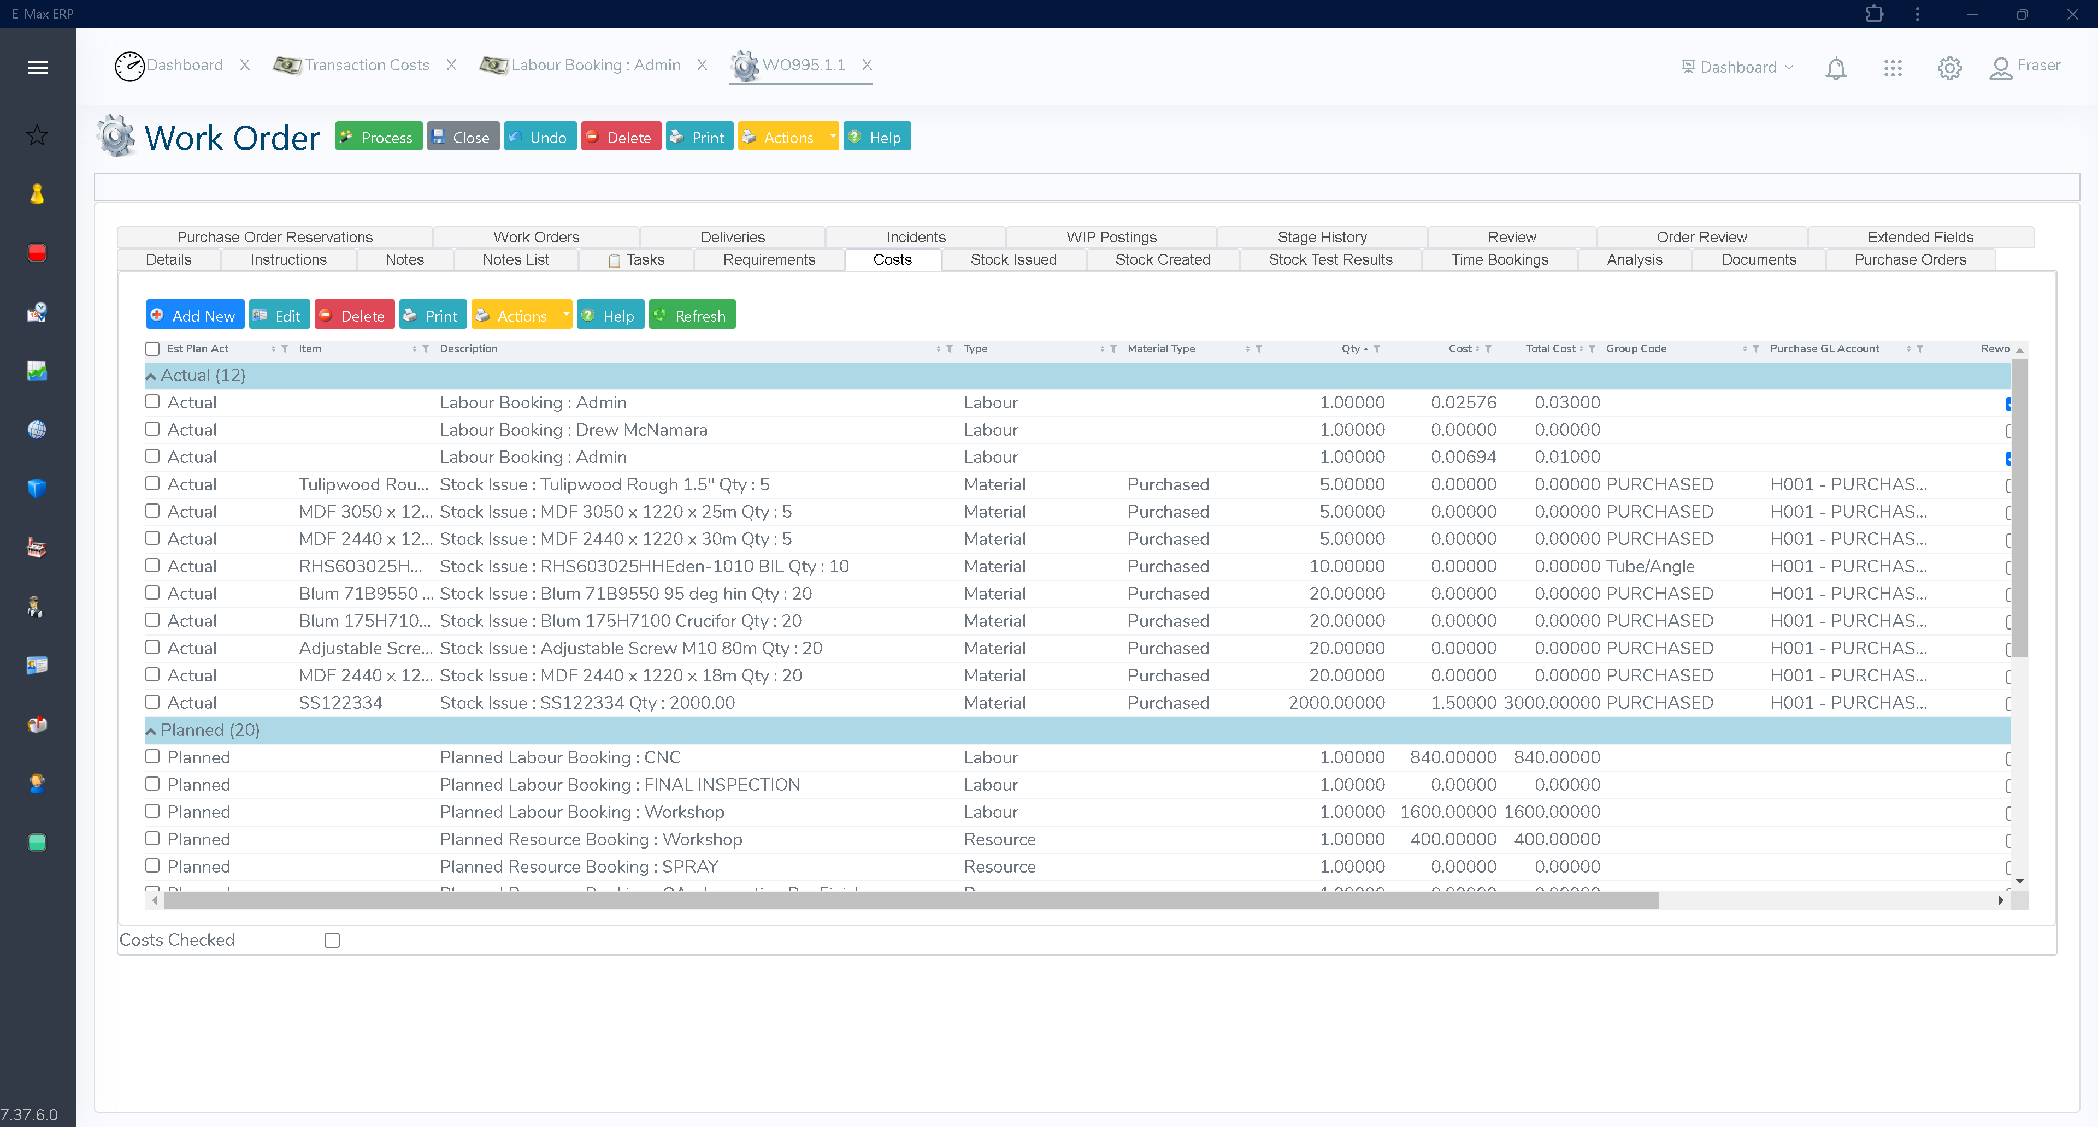Click the mailbox sidebar icon
2098x1127 pixels.
click(37, 724)
